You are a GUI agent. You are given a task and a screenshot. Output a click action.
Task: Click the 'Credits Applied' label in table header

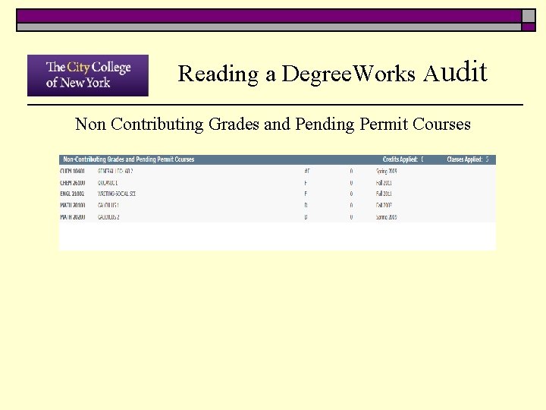click(x=400, y=159)
